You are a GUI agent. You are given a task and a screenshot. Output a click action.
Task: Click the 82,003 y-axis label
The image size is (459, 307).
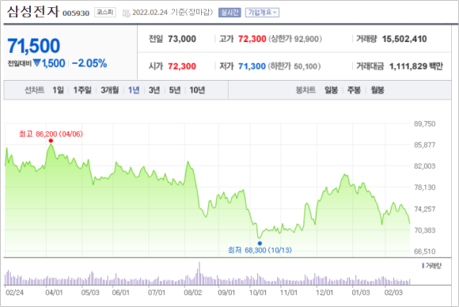coord(424,166)
